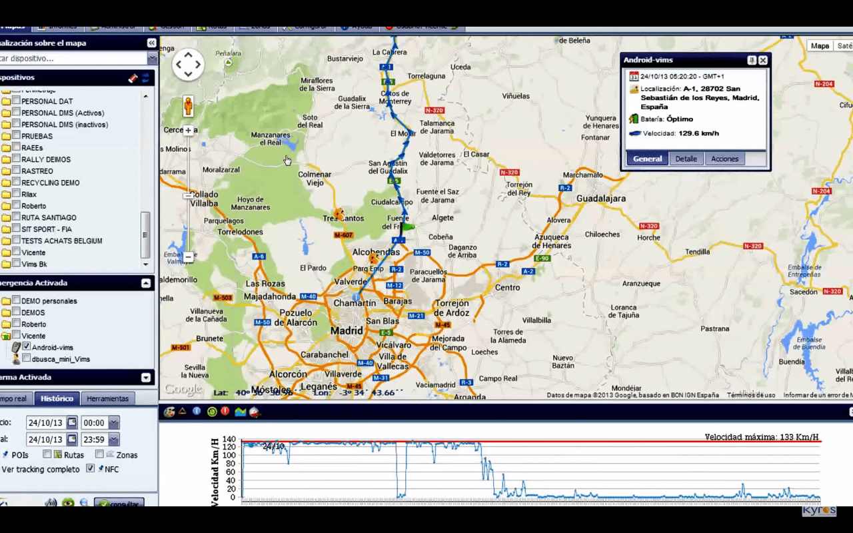This screenshot has height=533, width=853.
Task: Click the orange marker at Tres Cantos
Action: click(x=341, y=214)
